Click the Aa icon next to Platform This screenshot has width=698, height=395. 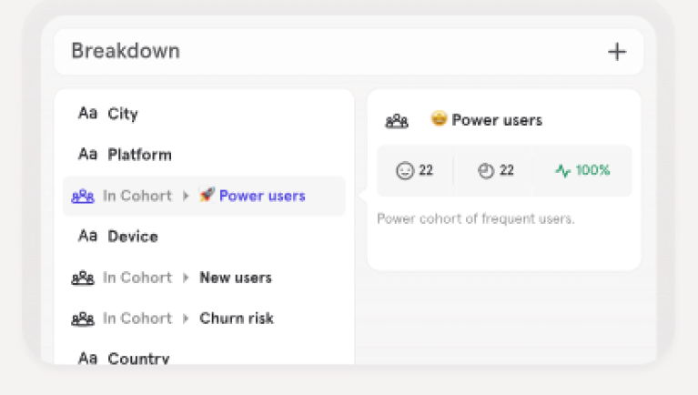point(87,155)
